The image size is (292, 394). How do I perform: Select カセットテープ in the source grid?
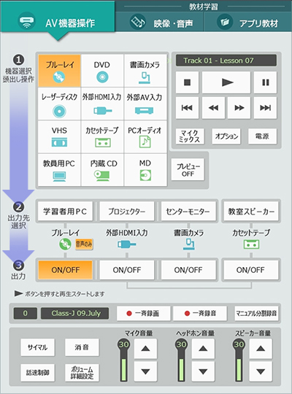coord(102,136)
